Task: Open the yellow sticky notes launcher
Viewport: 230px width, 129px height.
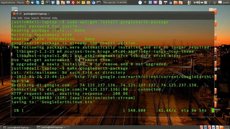Action: (83, 3)
